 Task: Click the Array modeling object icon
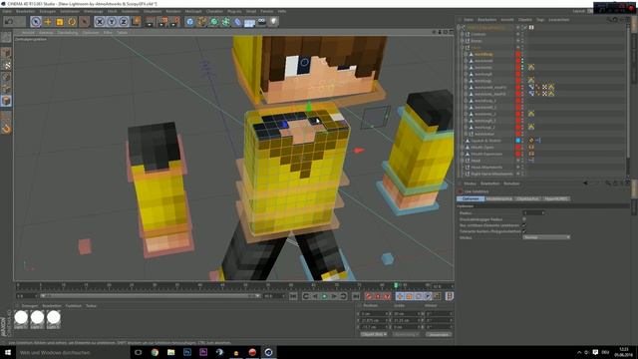[226, 22]
